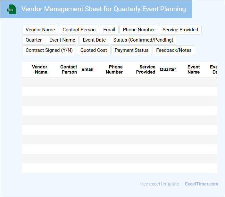Image resolution: width=225 pixels, height=197 pixels.
Task: Click the Contact Person column header
Action: coord(69,69)
